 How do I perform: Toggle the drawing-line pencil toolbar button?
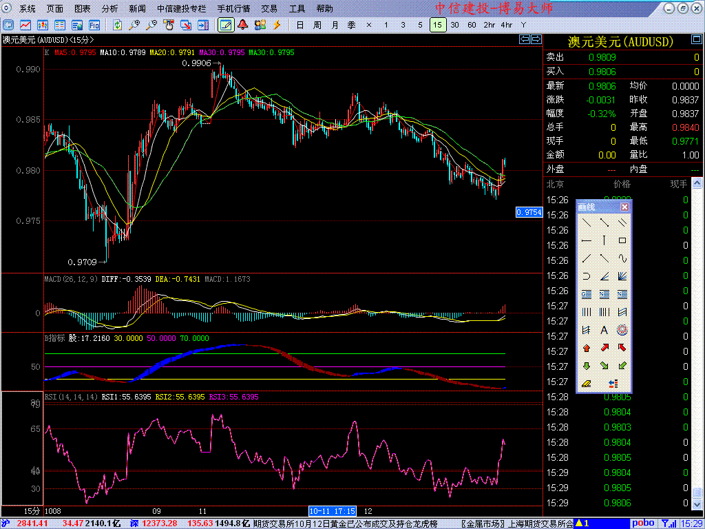click(225, 25)
